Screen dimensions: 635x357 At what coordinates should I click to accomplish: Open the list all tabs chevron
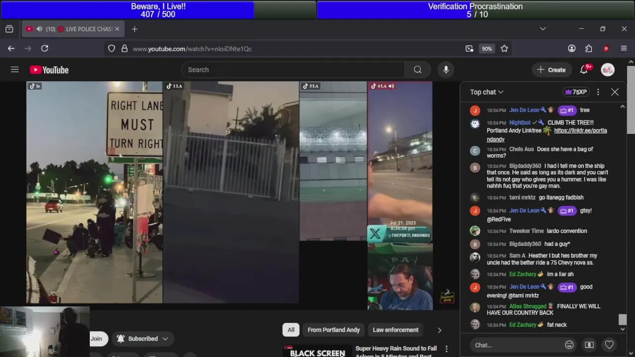(x=543, y=29)
